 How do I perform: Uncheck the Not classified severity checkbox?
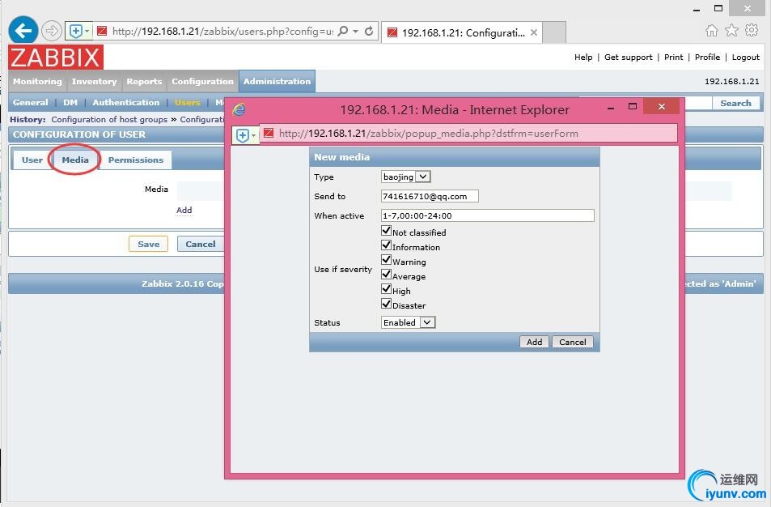387,230
